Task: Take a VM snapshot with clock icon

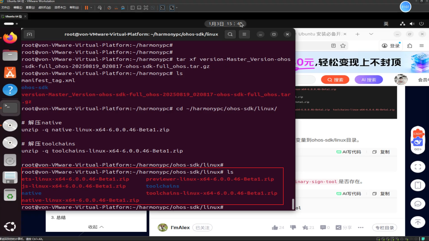Action: [109, 8]
